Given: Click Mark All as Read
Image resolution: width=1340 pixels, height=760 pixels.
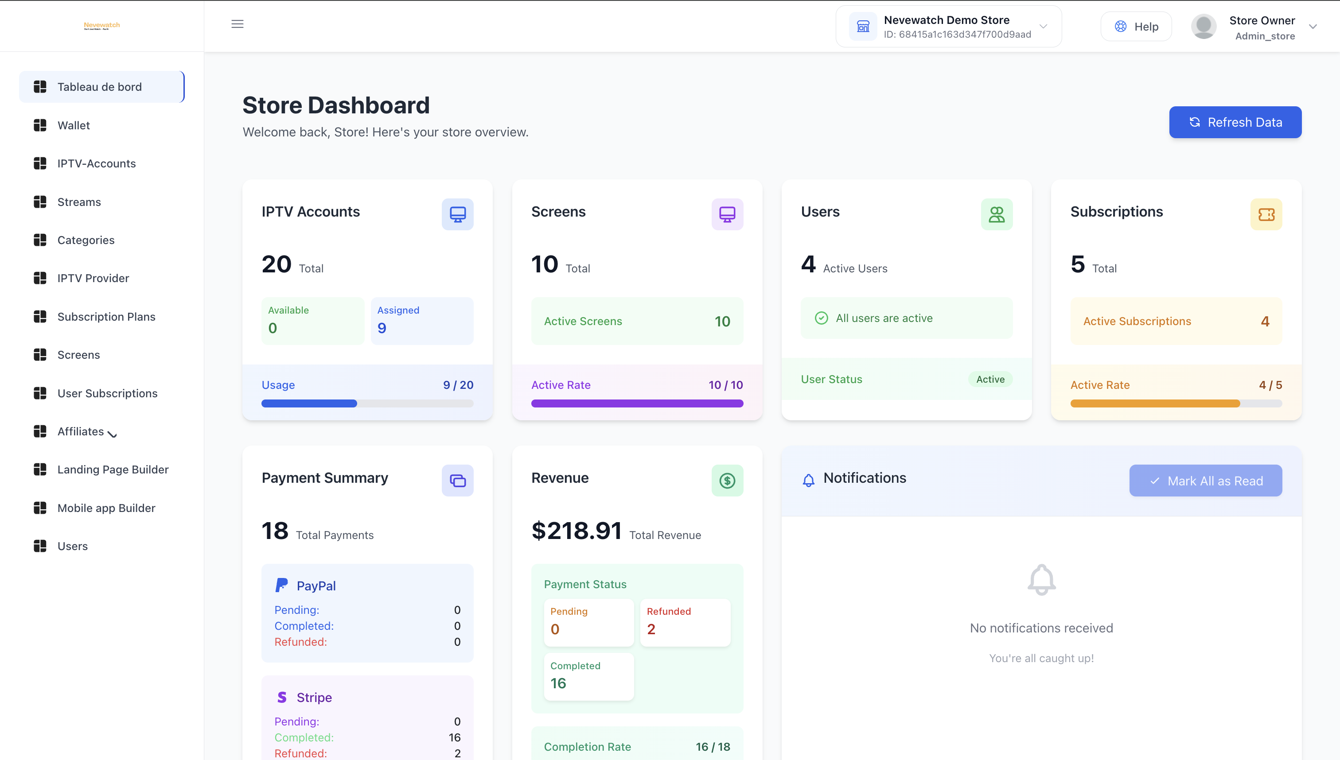Looking at the screenshot, I should 1205,480.
